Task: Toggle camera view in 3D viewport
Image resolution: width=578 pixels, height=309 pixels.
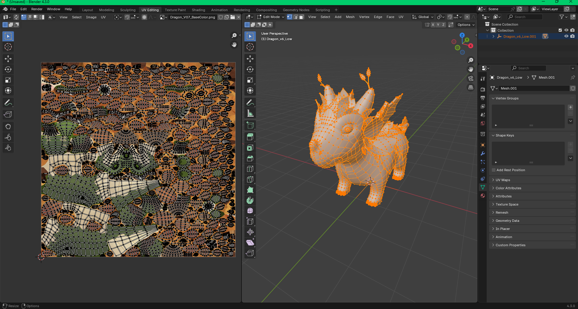Action: (x=471, y=78)
